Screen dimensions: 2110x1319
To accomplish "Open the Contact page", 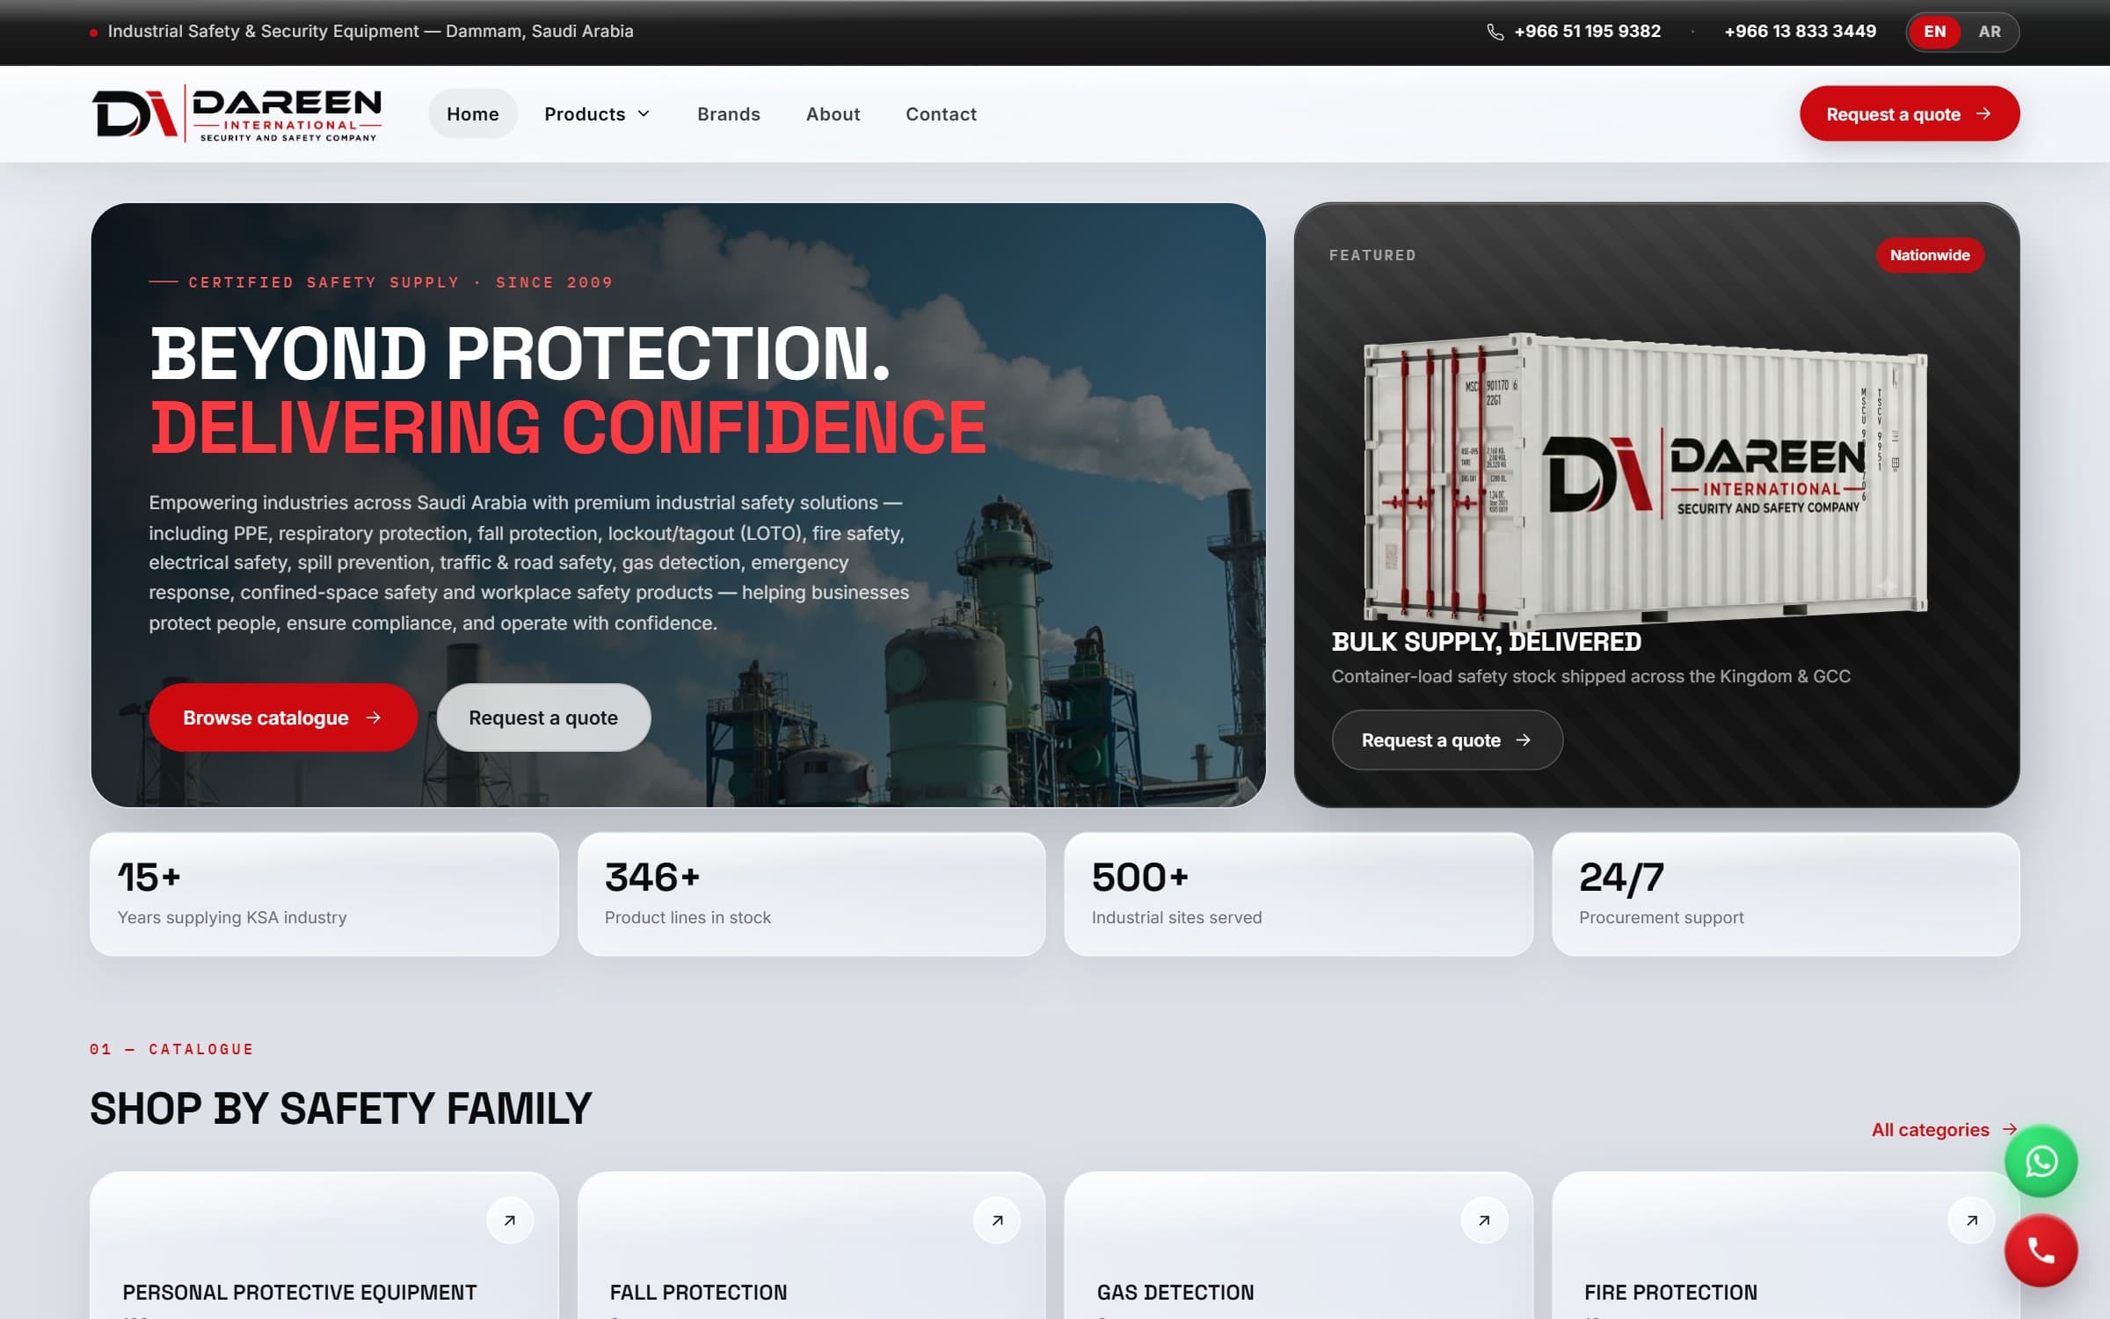I will (x=942, y=114).
